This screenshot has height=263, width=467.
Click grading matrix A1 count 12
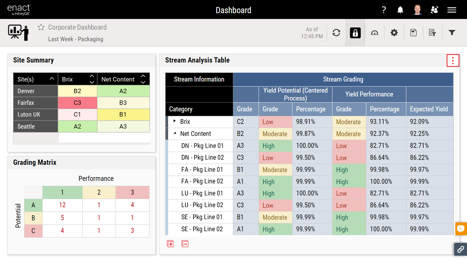click(62, 205)
